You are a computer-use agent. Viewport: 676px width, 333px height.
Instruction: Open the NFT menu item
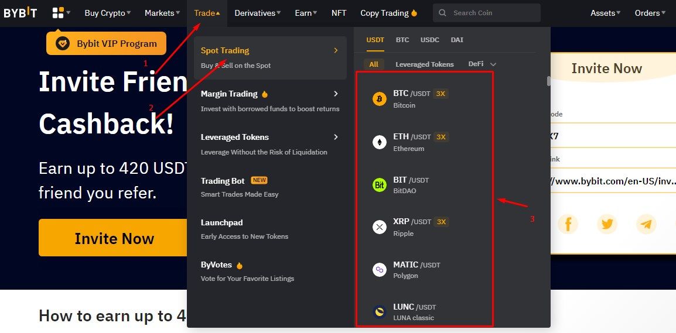pos(339,13)
